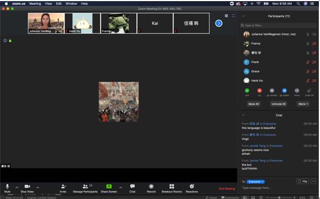Image resolution: width=320 pixels, height=199 pixels.
Task: Click the Record meeting icon
Action: [x=151, y=186]
